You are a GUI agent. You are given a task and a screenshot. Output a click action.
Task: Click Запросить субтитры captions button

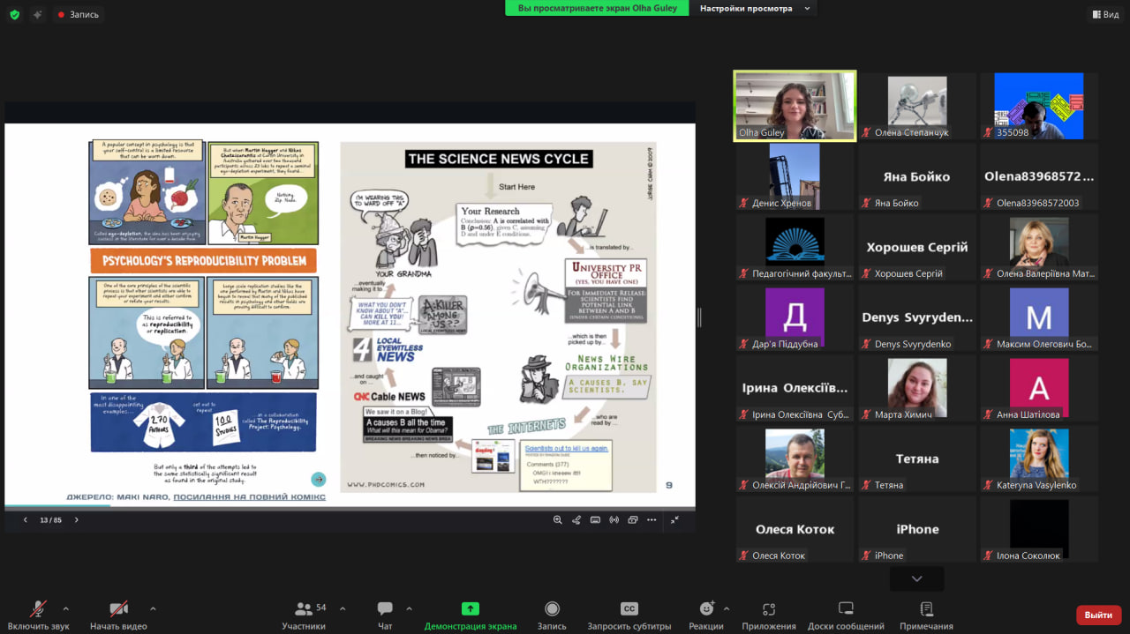pos(629,615)
